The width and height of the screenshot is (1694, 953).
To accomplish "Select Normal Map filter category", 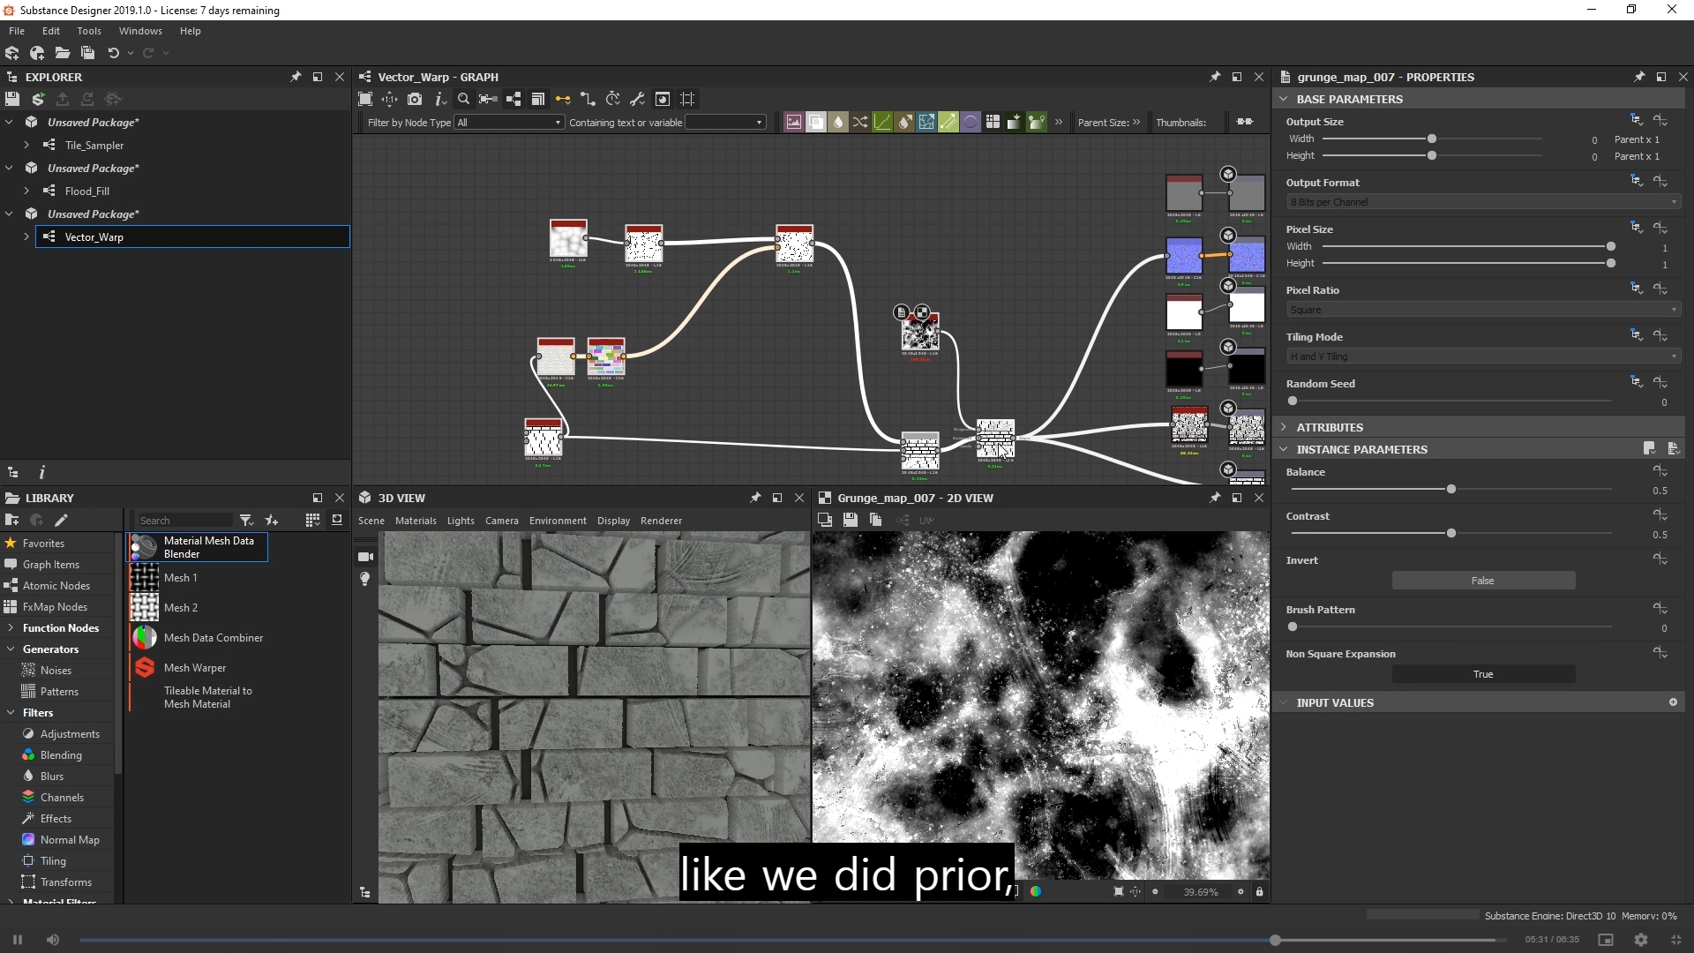I will point(70,840).
